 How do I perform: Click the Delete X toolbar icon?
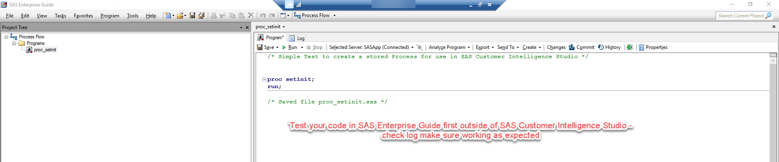[251, 15]
